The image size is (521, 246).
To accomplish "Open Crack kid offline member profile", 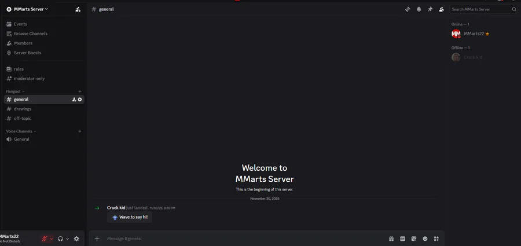I will (485, 57).
